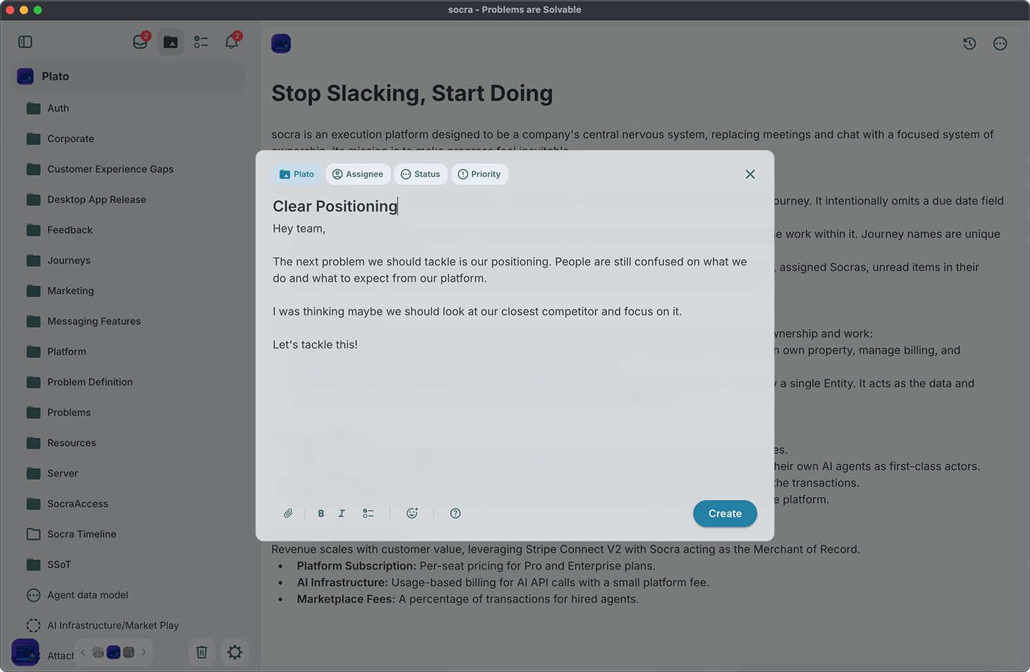Click the next arrow in attachment carousel
Image resolution: width=1030 pixels, height=672 pixels.
[x=144, y=652]
